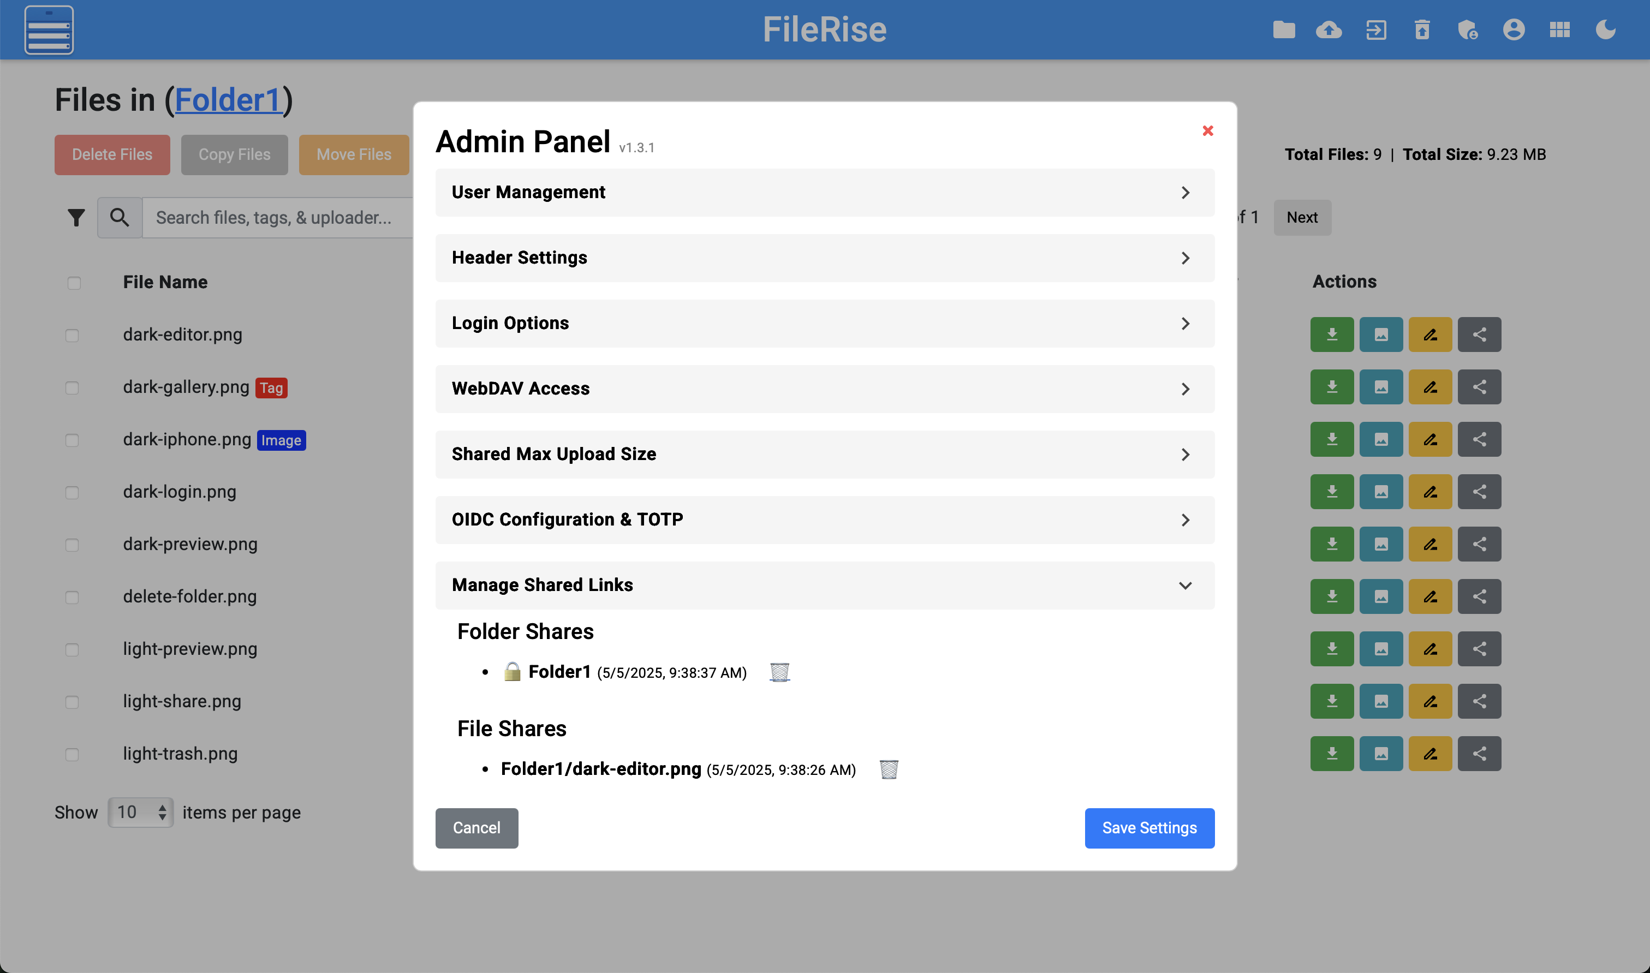The width and height of the screenshot is (1650, 973).
Task: Rename the dark-iphone.png file
Action: tap(1429, 439)
